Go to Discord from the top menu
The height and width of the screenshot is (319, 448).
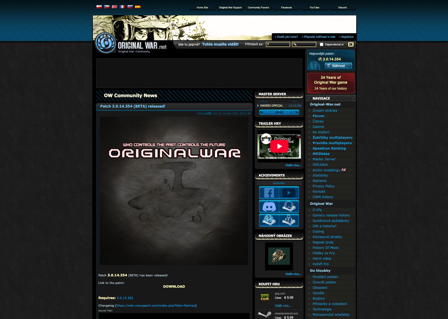pos(342,8)
